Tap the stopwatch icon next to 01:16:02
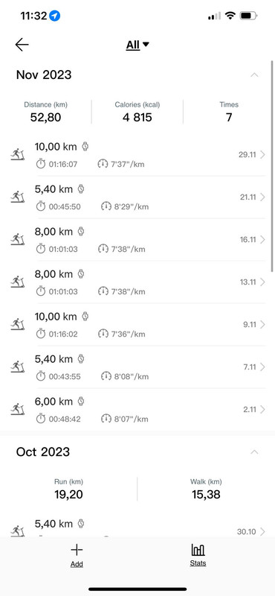275x596 pixels. (41, 334)
